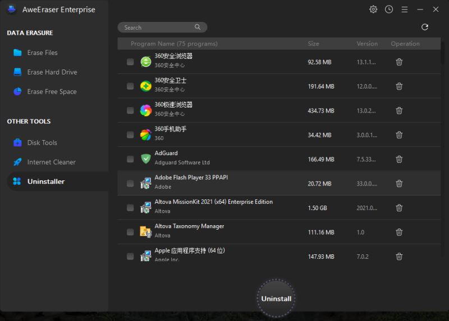Click the 191.64 MB size value

coord(321,86)
